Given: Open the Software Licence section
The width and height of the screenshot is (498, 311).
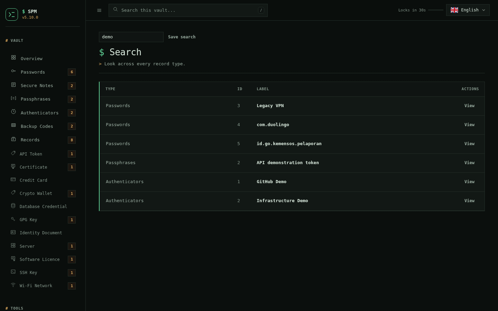Looking at the screenshot, I should point(43,259).
